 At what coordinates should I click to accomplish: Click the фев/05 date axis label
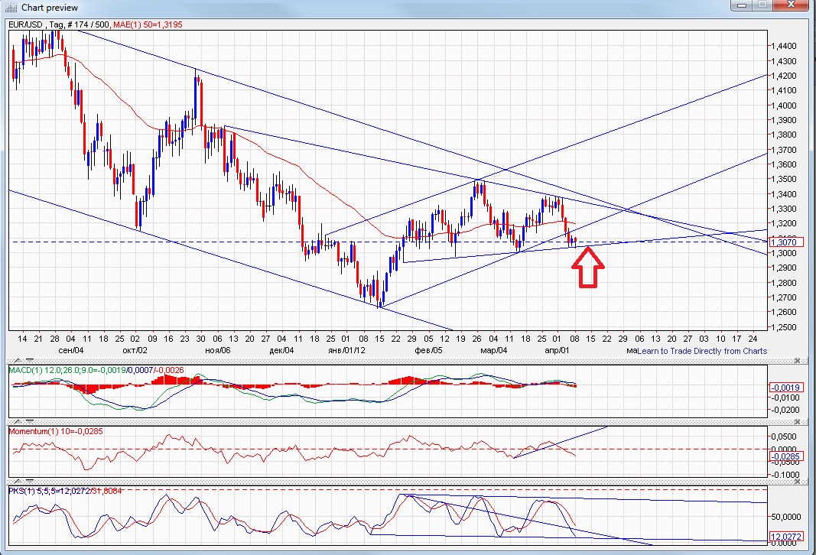pos(429,351)
